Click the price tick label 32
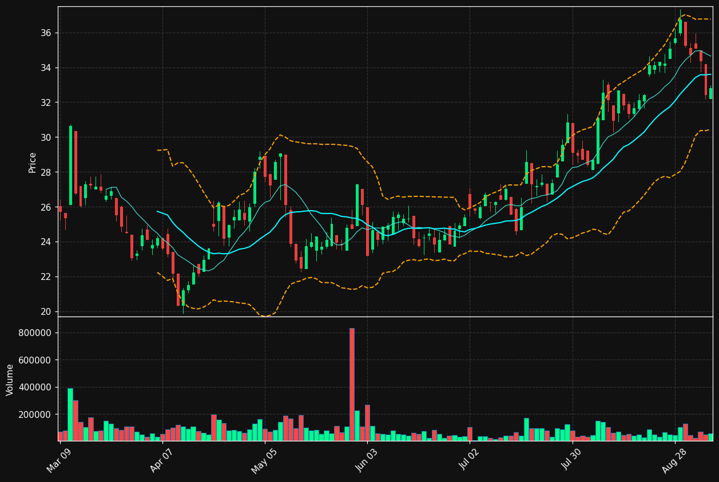Viewport: 719px width, 482px height. pyautogui.click(x=46, y=102)
